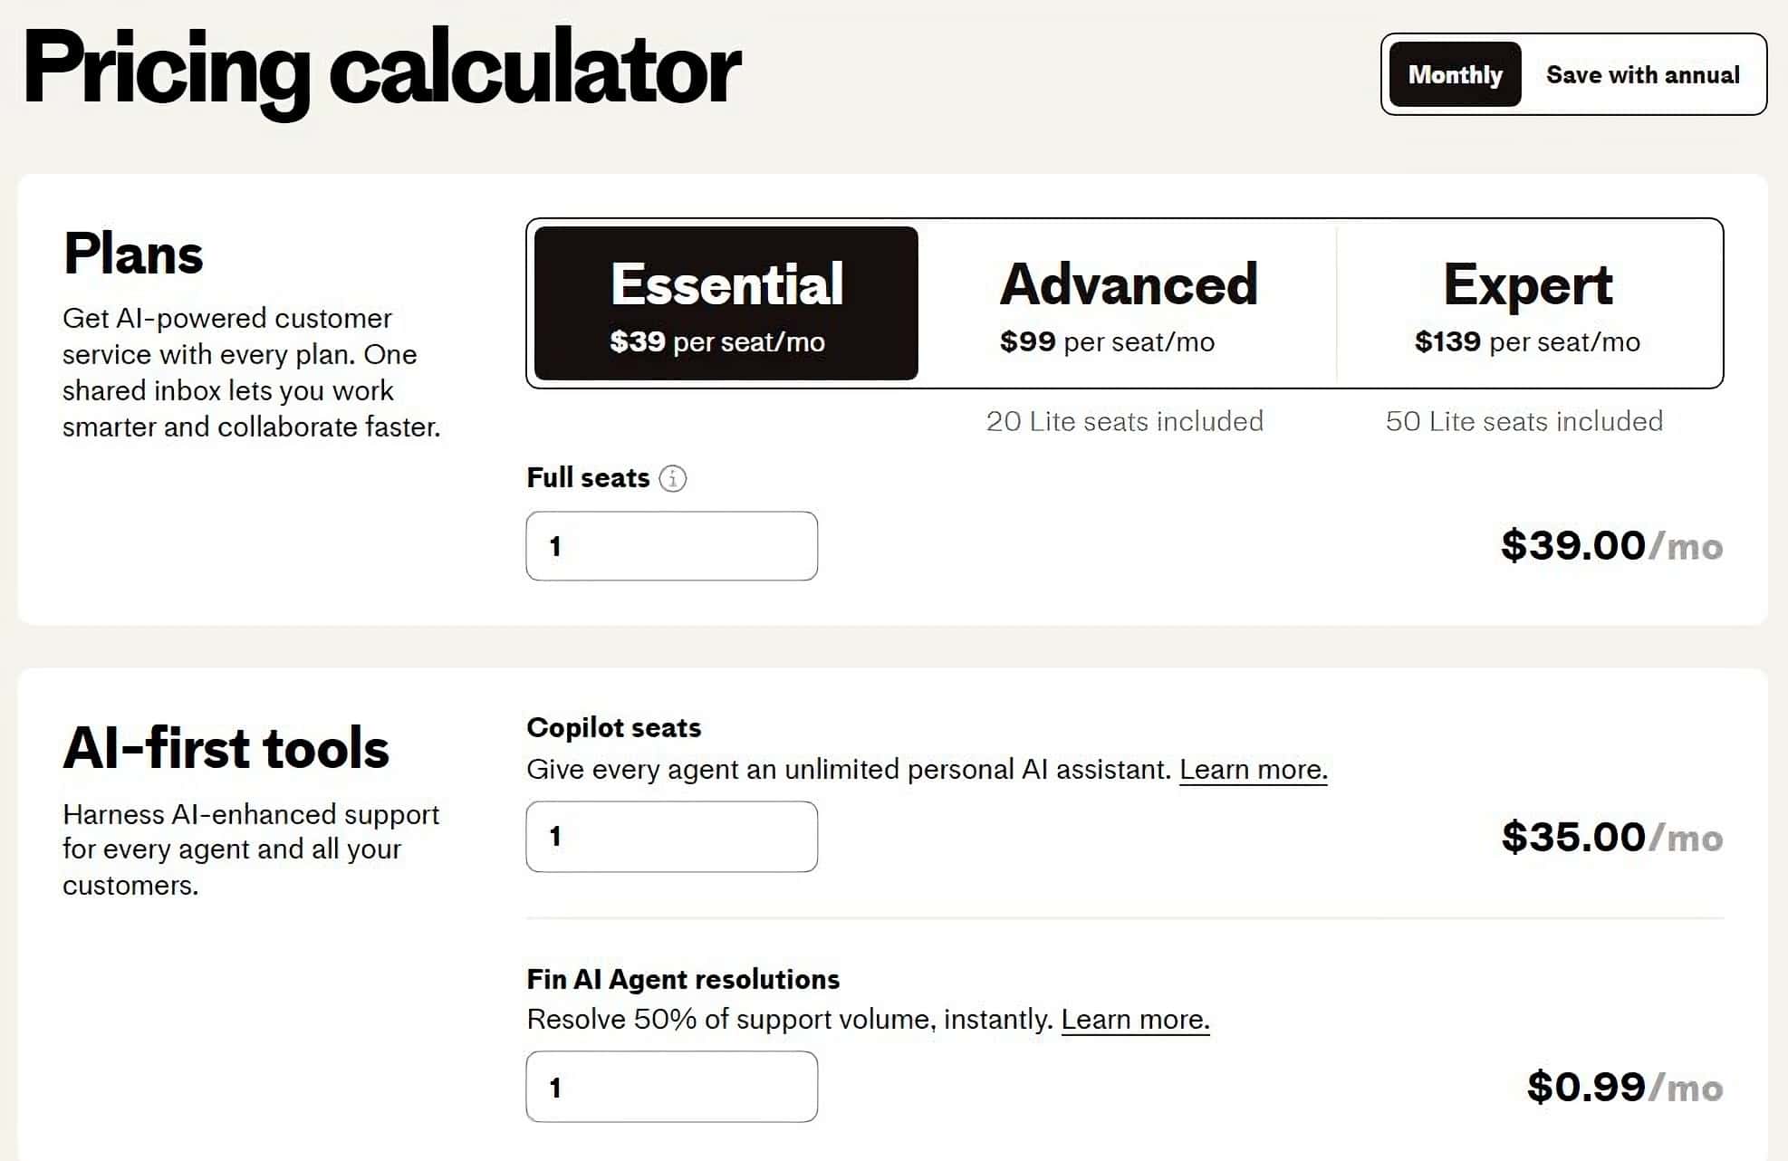Click the $39.00/mo plan total

tap(1611, 546)
